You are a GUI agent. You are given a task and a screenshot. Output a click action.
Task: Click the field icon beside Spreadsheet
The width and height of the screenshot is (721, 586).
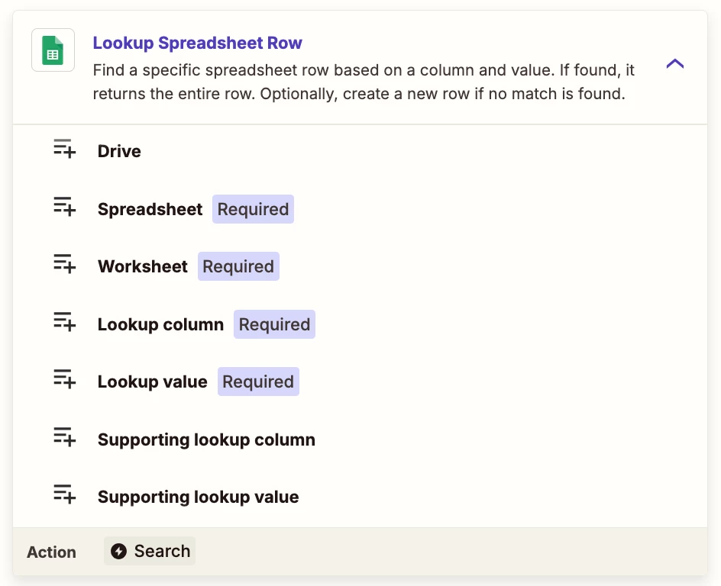64,207
